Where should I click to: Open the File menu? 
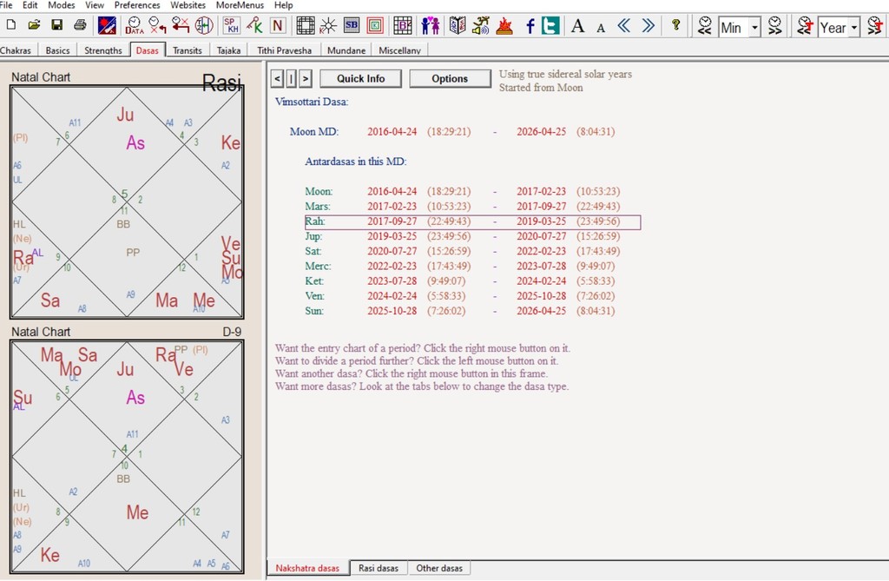[6, 5]
